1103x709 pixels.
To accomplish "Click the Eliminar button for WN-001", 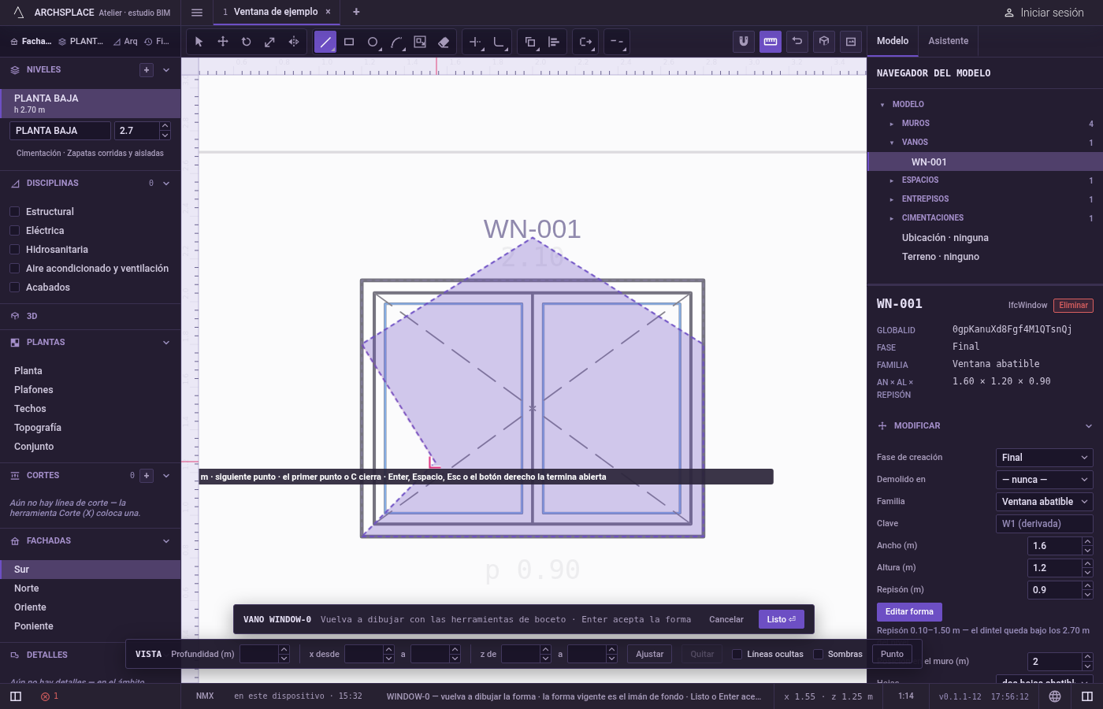I will pos(1073,306).
